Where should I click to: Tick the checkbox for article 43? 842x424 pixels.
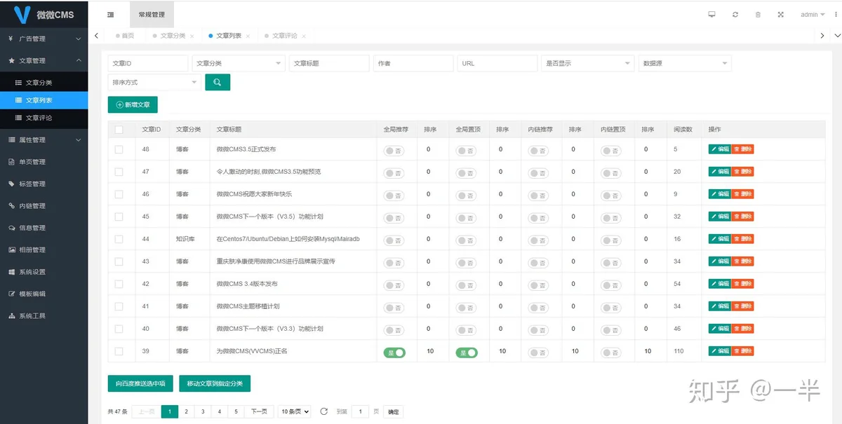pos(119,261)
